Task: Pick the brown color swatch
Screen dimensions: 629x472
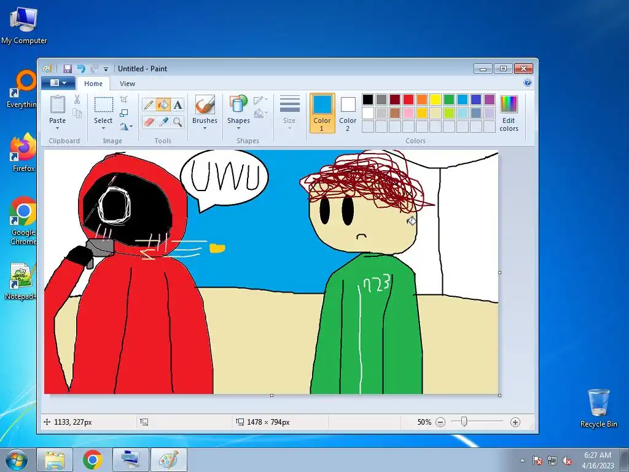Action: click(395, 113)
